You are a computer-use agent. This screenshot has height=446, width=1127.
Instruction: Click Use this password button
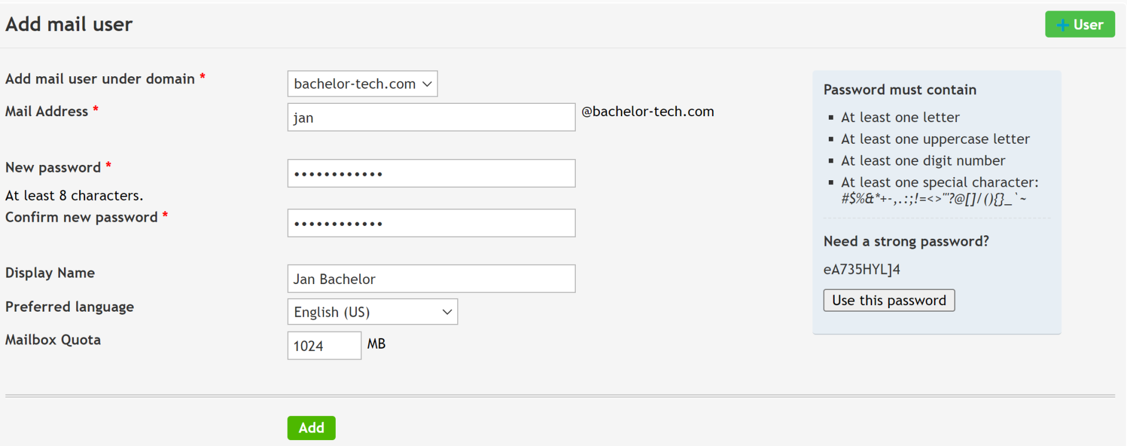pos(889,300)
